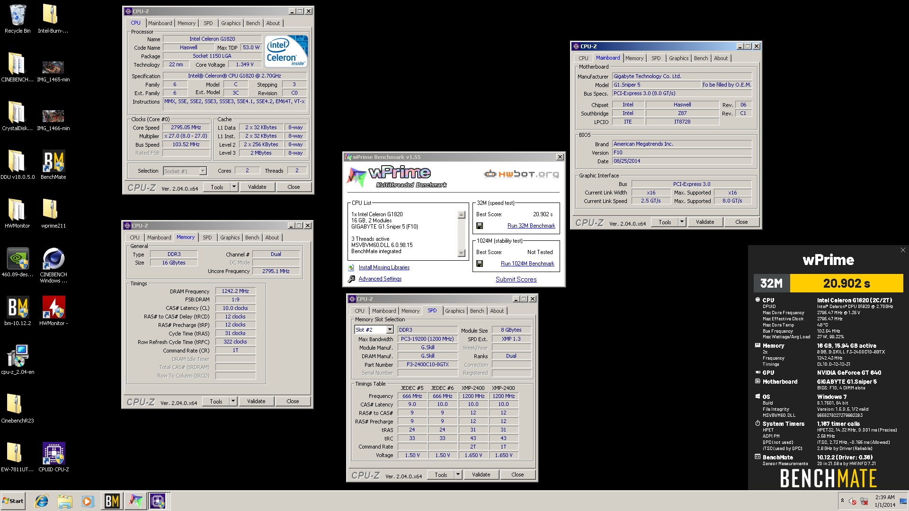
Task: Save the 1024M score floppy icon
Action: point(480,264)
